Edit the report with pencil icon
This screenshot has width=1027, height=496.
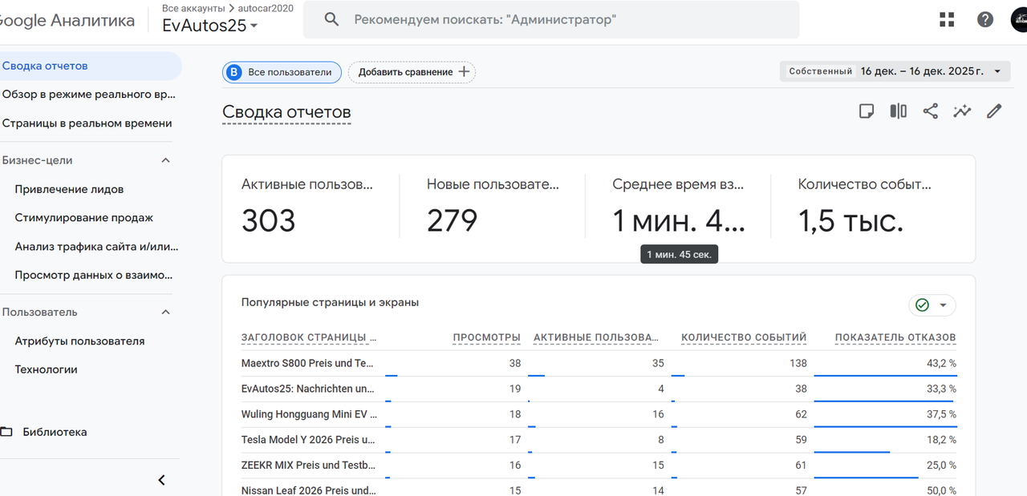tap(994, 111)
